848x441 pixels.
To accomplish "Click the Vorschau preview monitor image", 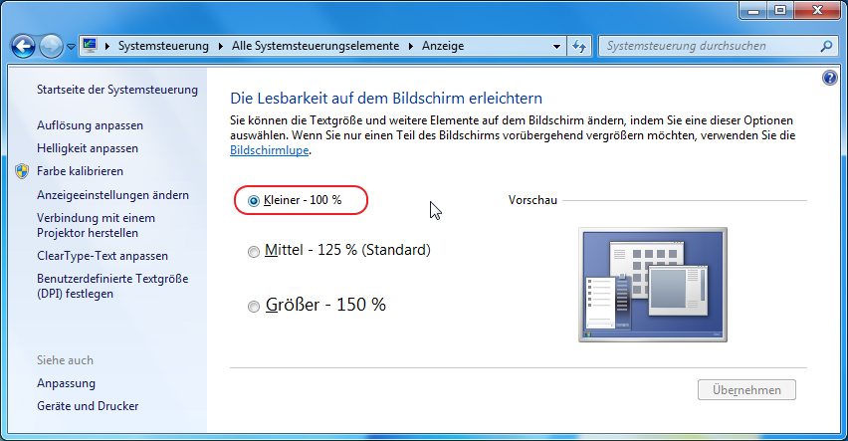I will 653,285.
